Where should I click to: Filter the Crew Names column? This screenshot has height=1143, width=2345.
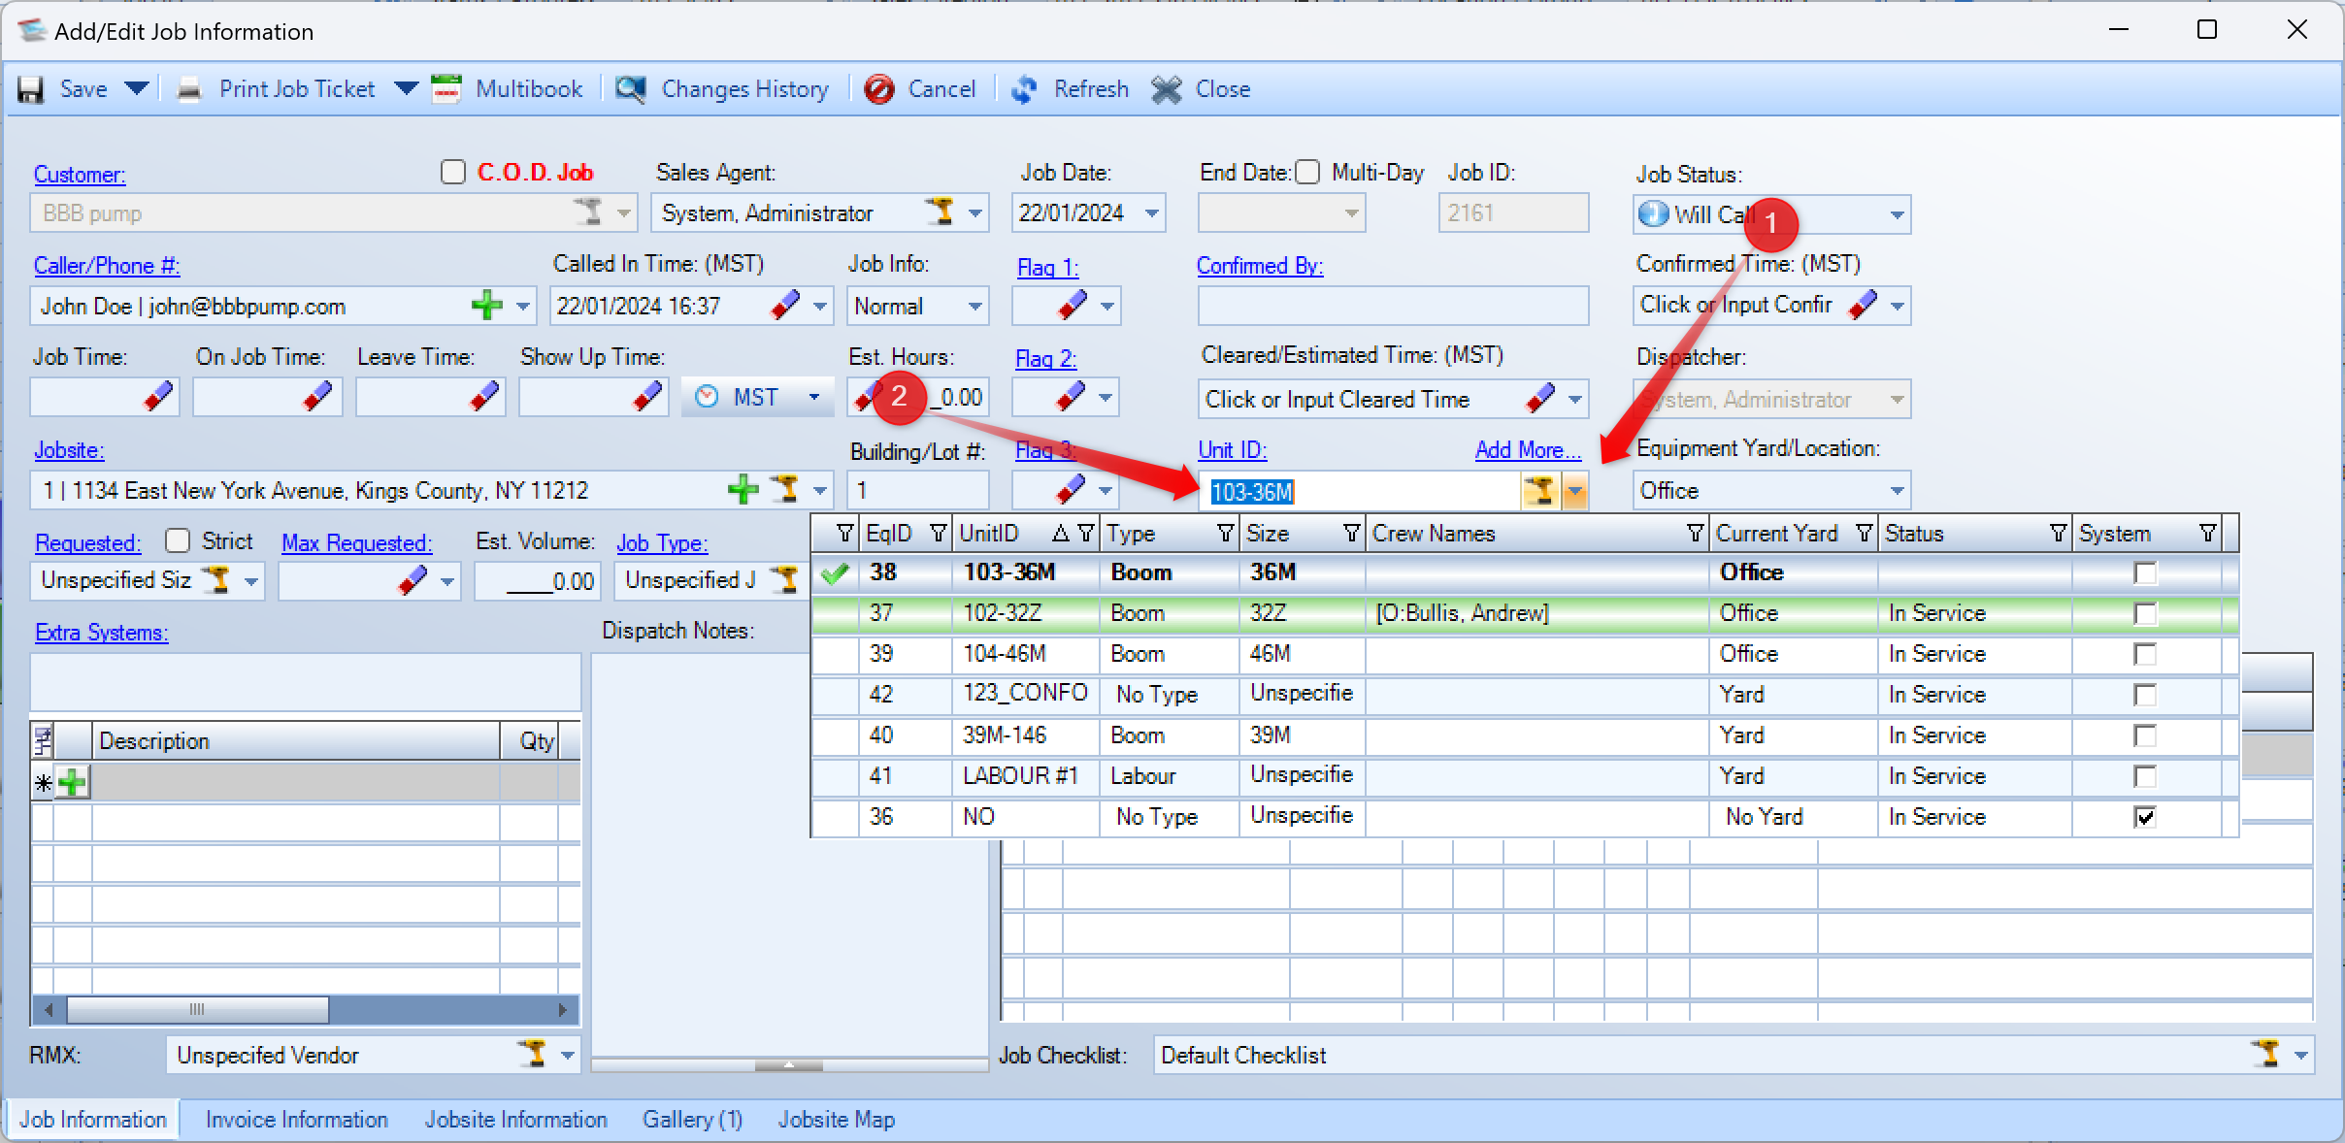coord(1695,534)
